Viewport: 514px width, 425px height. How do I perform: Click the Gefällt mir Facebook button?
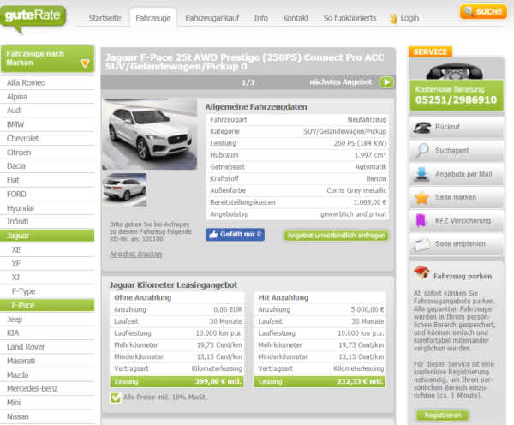coord(235,235)
